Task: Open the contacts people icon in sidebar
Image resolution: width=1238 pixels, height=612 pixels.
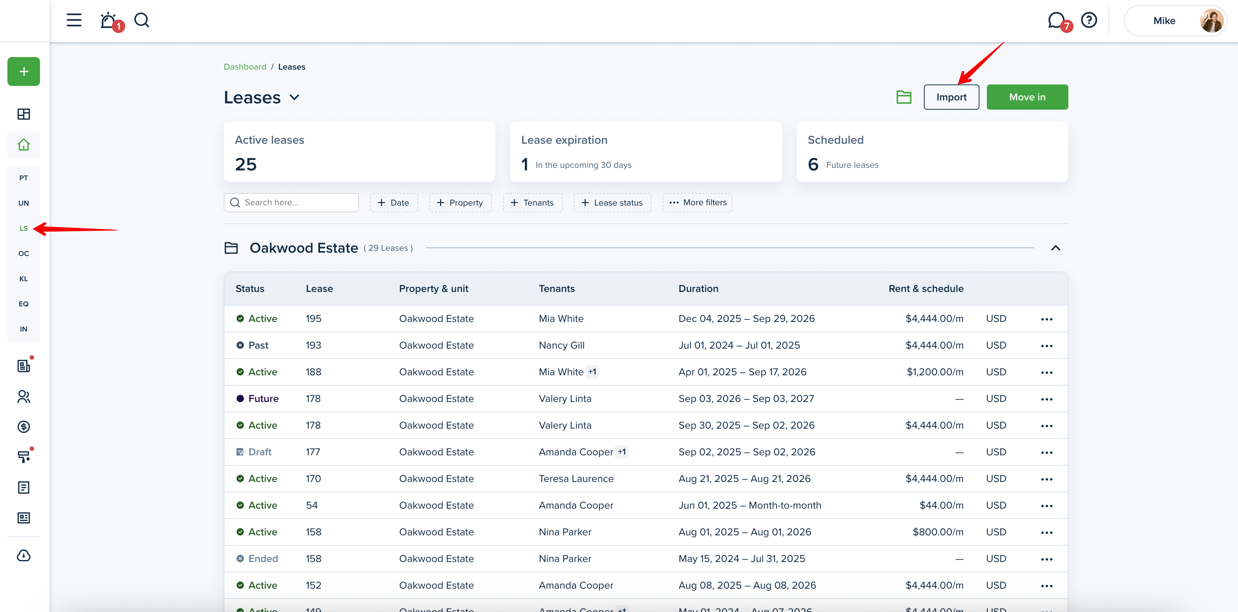Action: (x=24, y=397)
